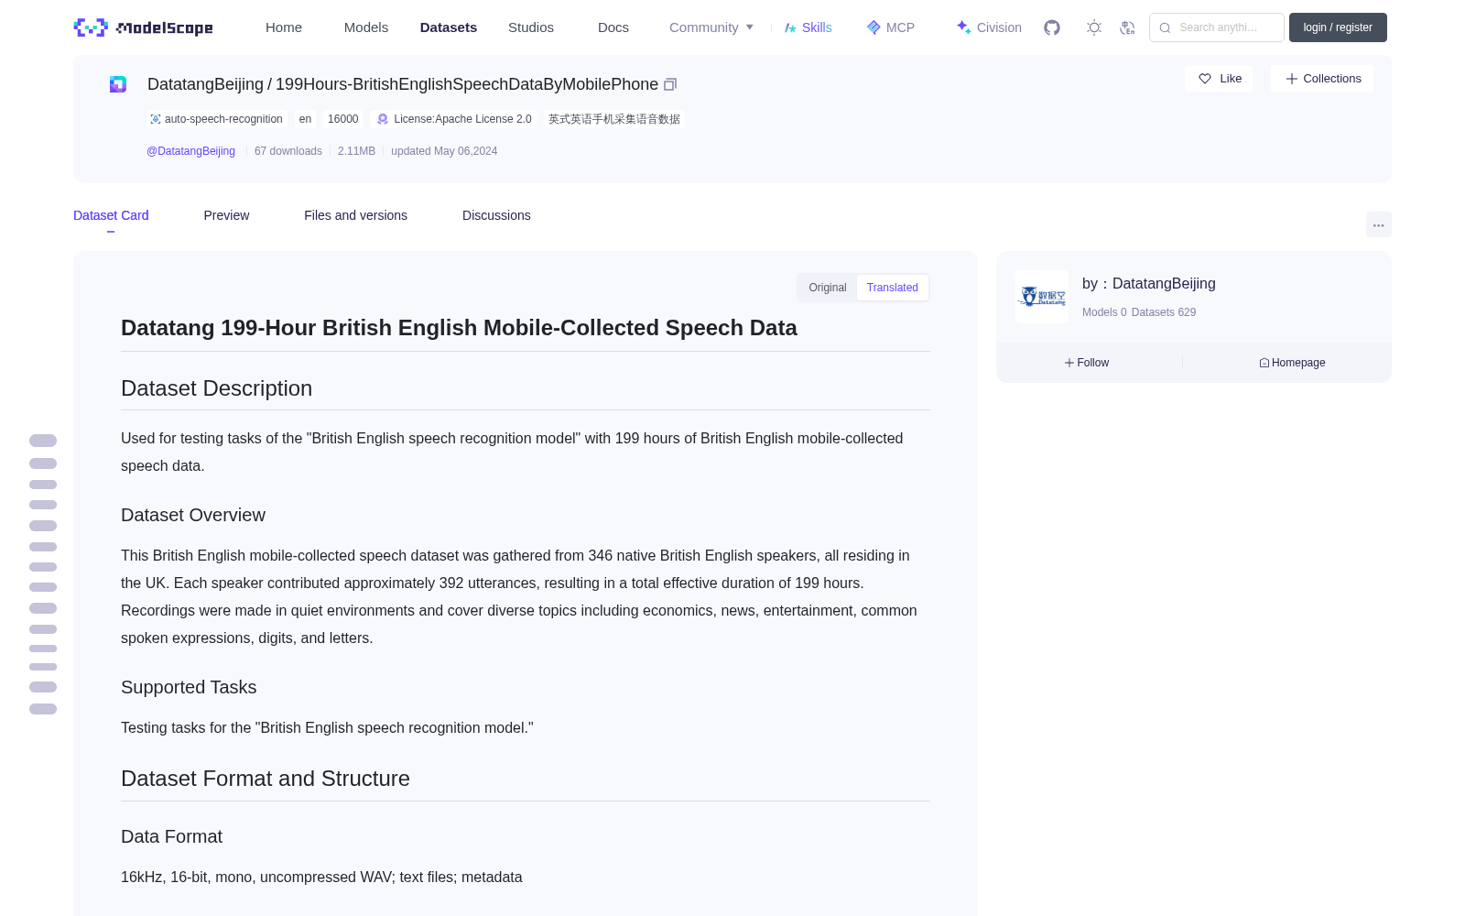The image size is (1465, 916).
Task: Click the "updated May 06,2024" text
Action: tap(444, 151)
